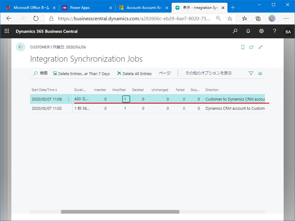Click the browser back arrow
The height and width of the screenshot is (221, 295).
9,18
